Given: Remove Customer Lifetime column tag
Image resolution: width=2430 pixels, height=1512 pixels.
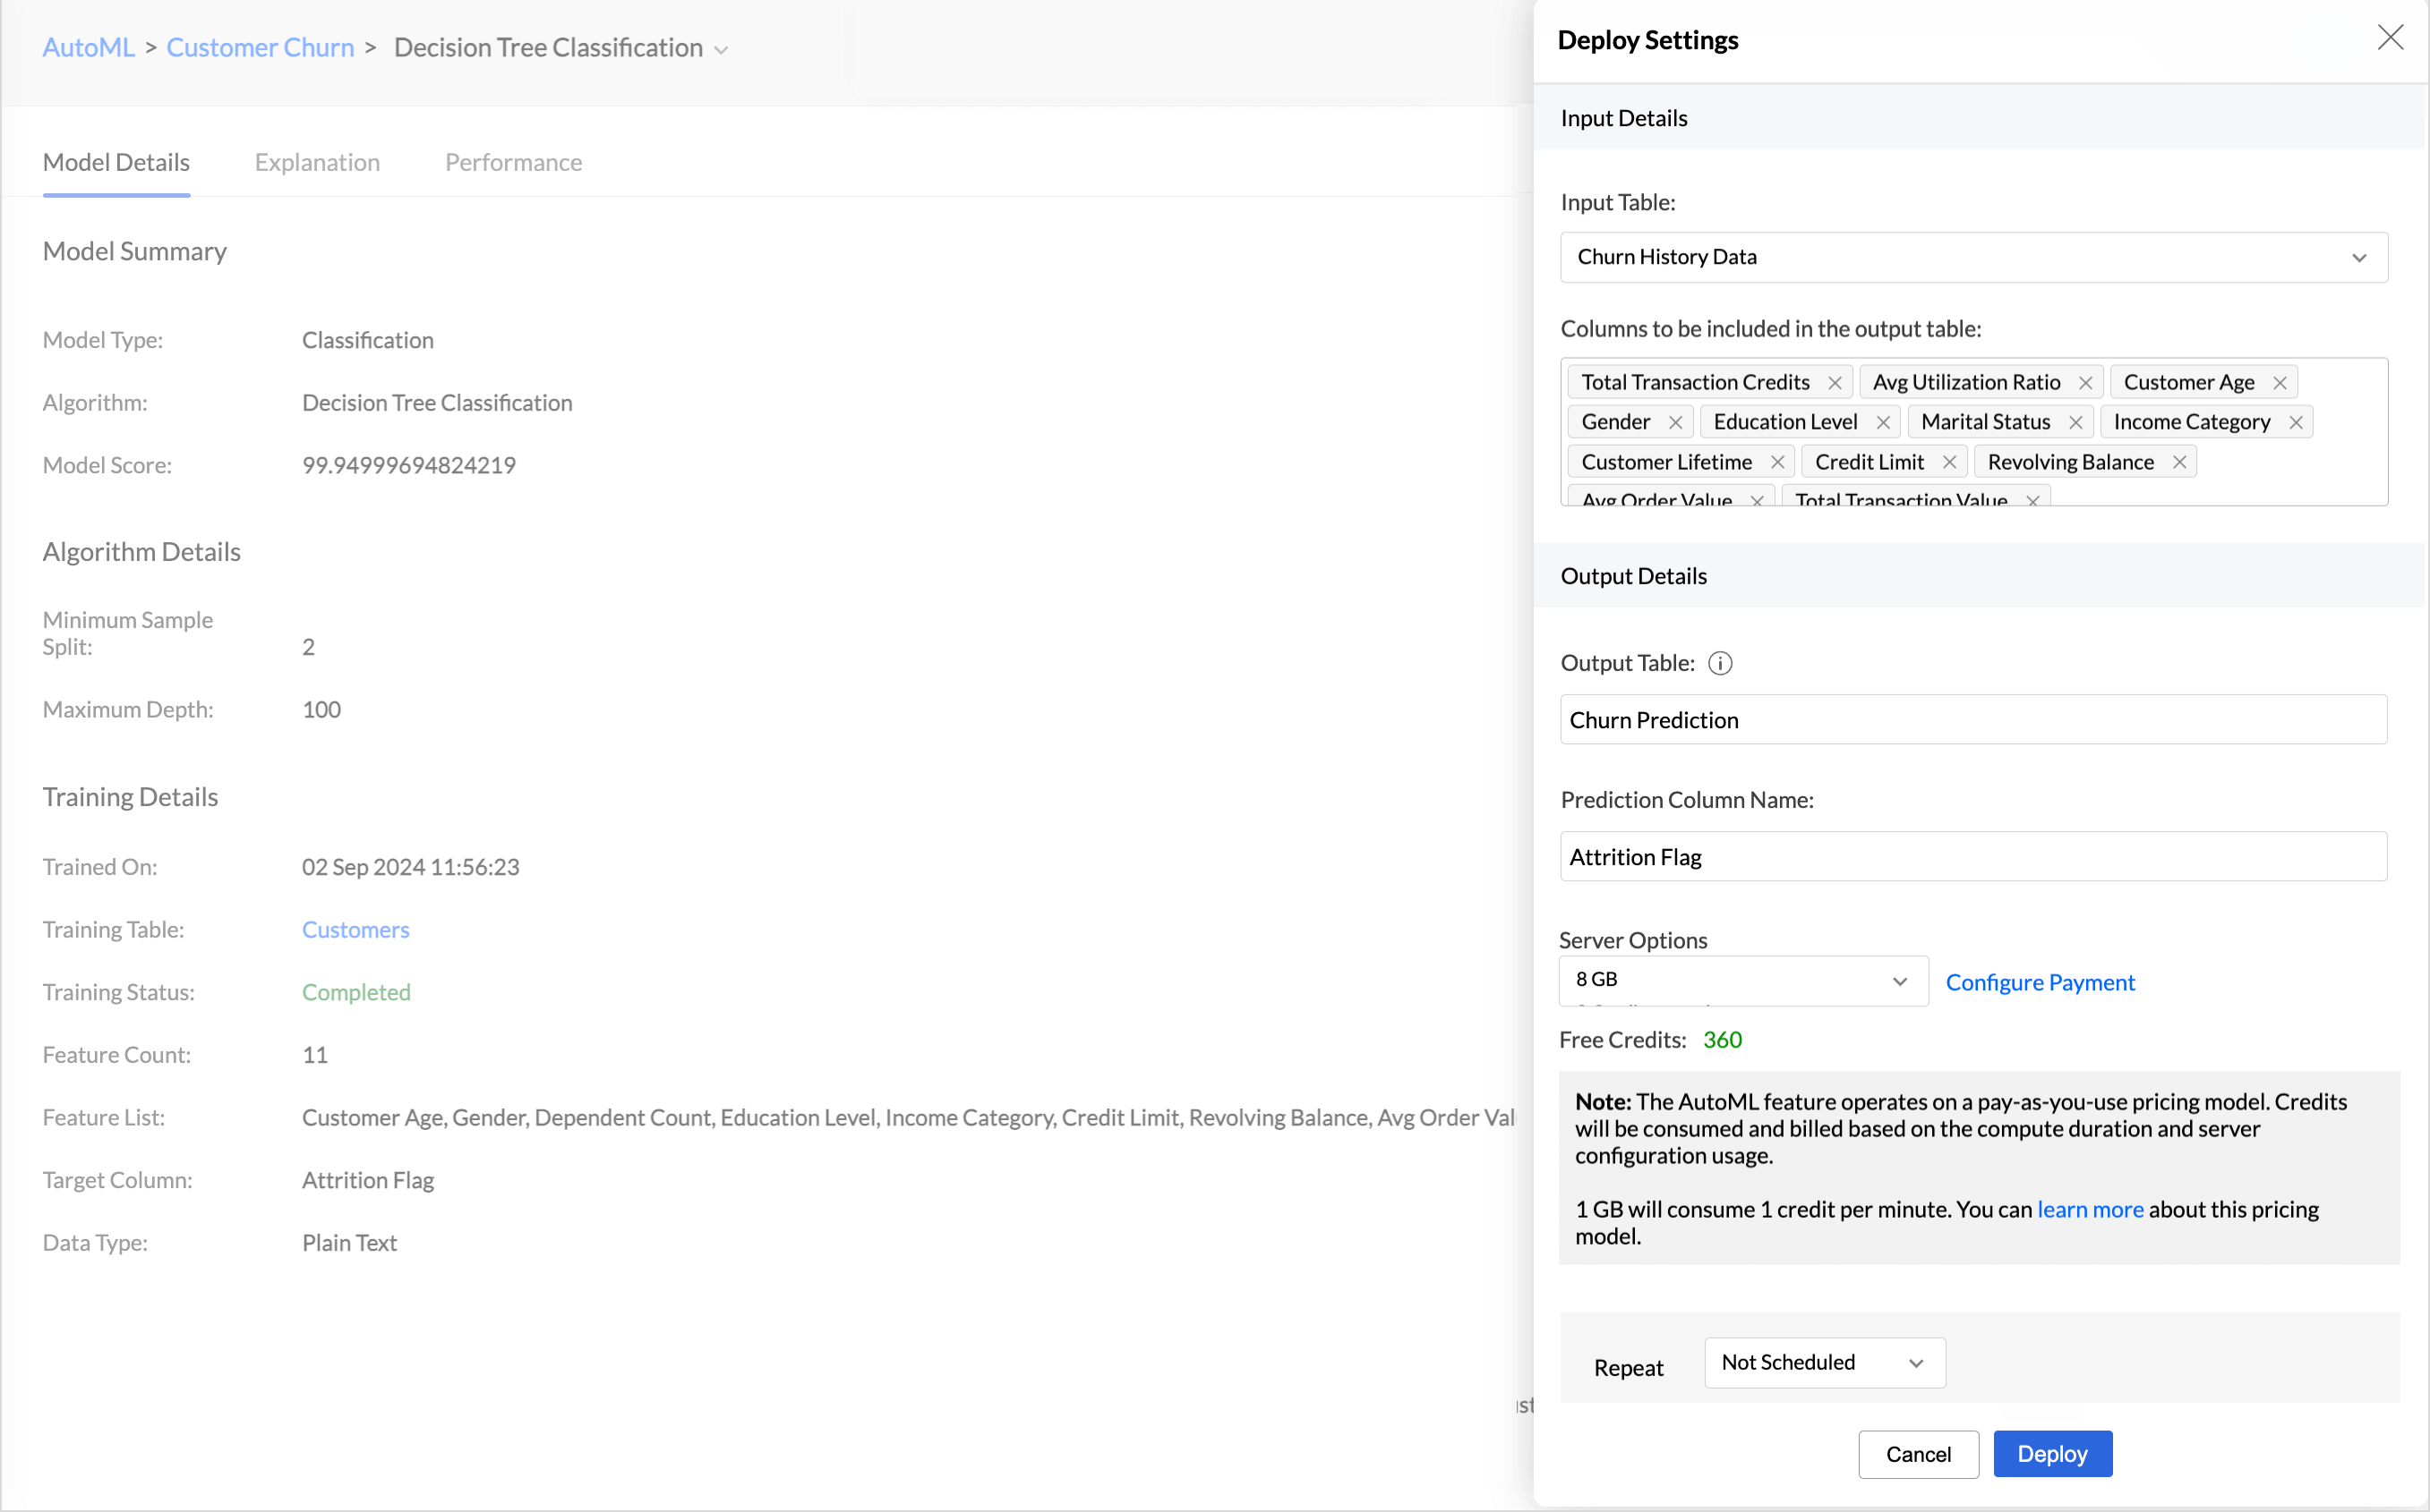Looking at the screenshot, I should [1776, 462].
